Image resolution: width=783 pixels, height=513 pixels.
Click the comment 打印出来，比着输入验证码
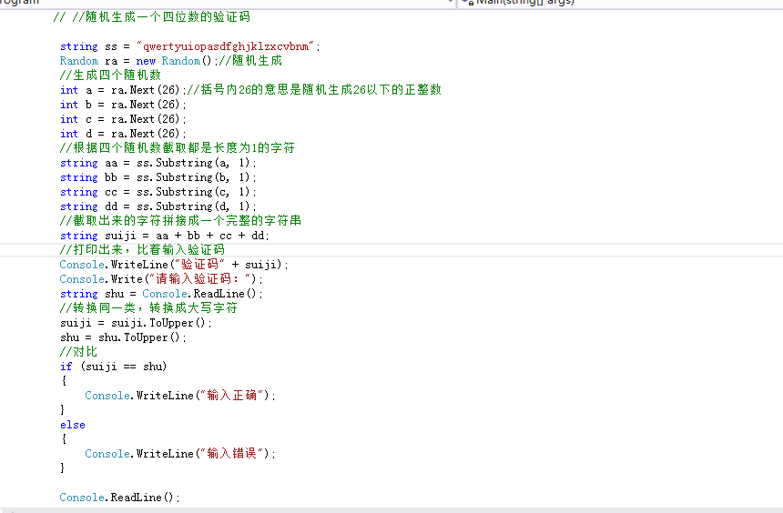pos(142,250)
